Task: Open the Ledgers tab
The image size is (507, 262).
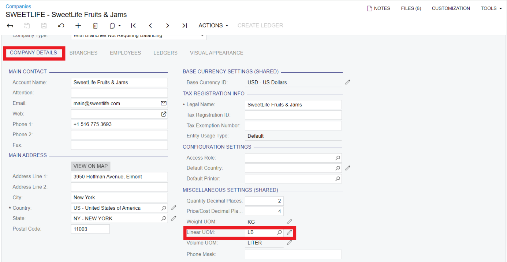Action: (165, 53)
